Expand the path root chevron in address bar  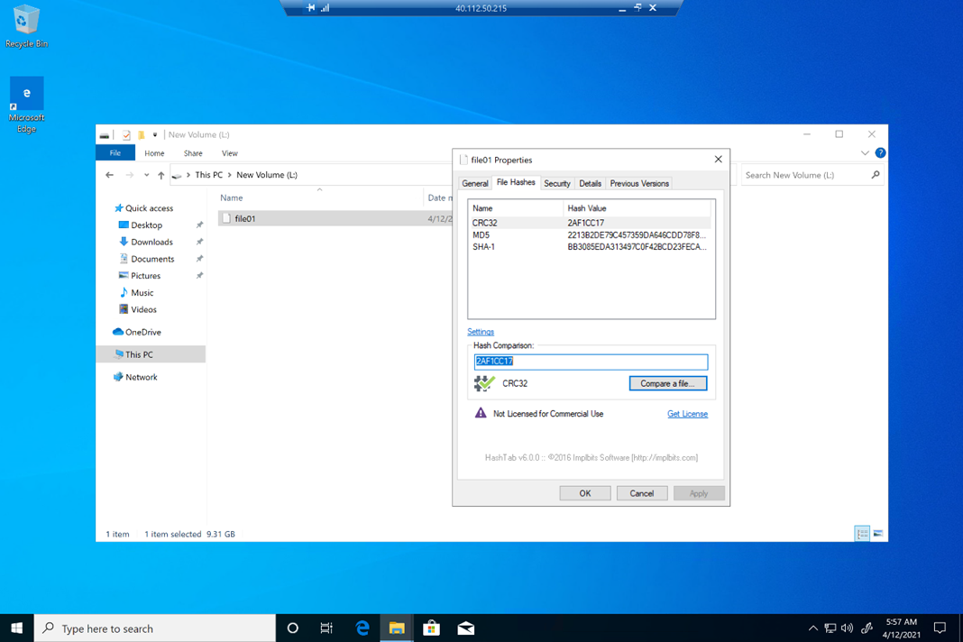188,175
